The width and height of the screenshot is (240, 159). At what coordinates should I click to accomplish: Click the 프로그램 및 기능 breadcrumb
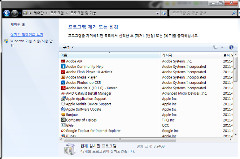[83, 13]
